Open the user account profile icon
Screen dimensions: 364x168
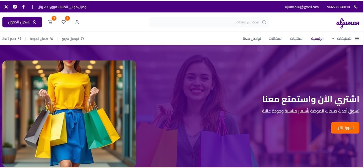(x=77, y=22)
